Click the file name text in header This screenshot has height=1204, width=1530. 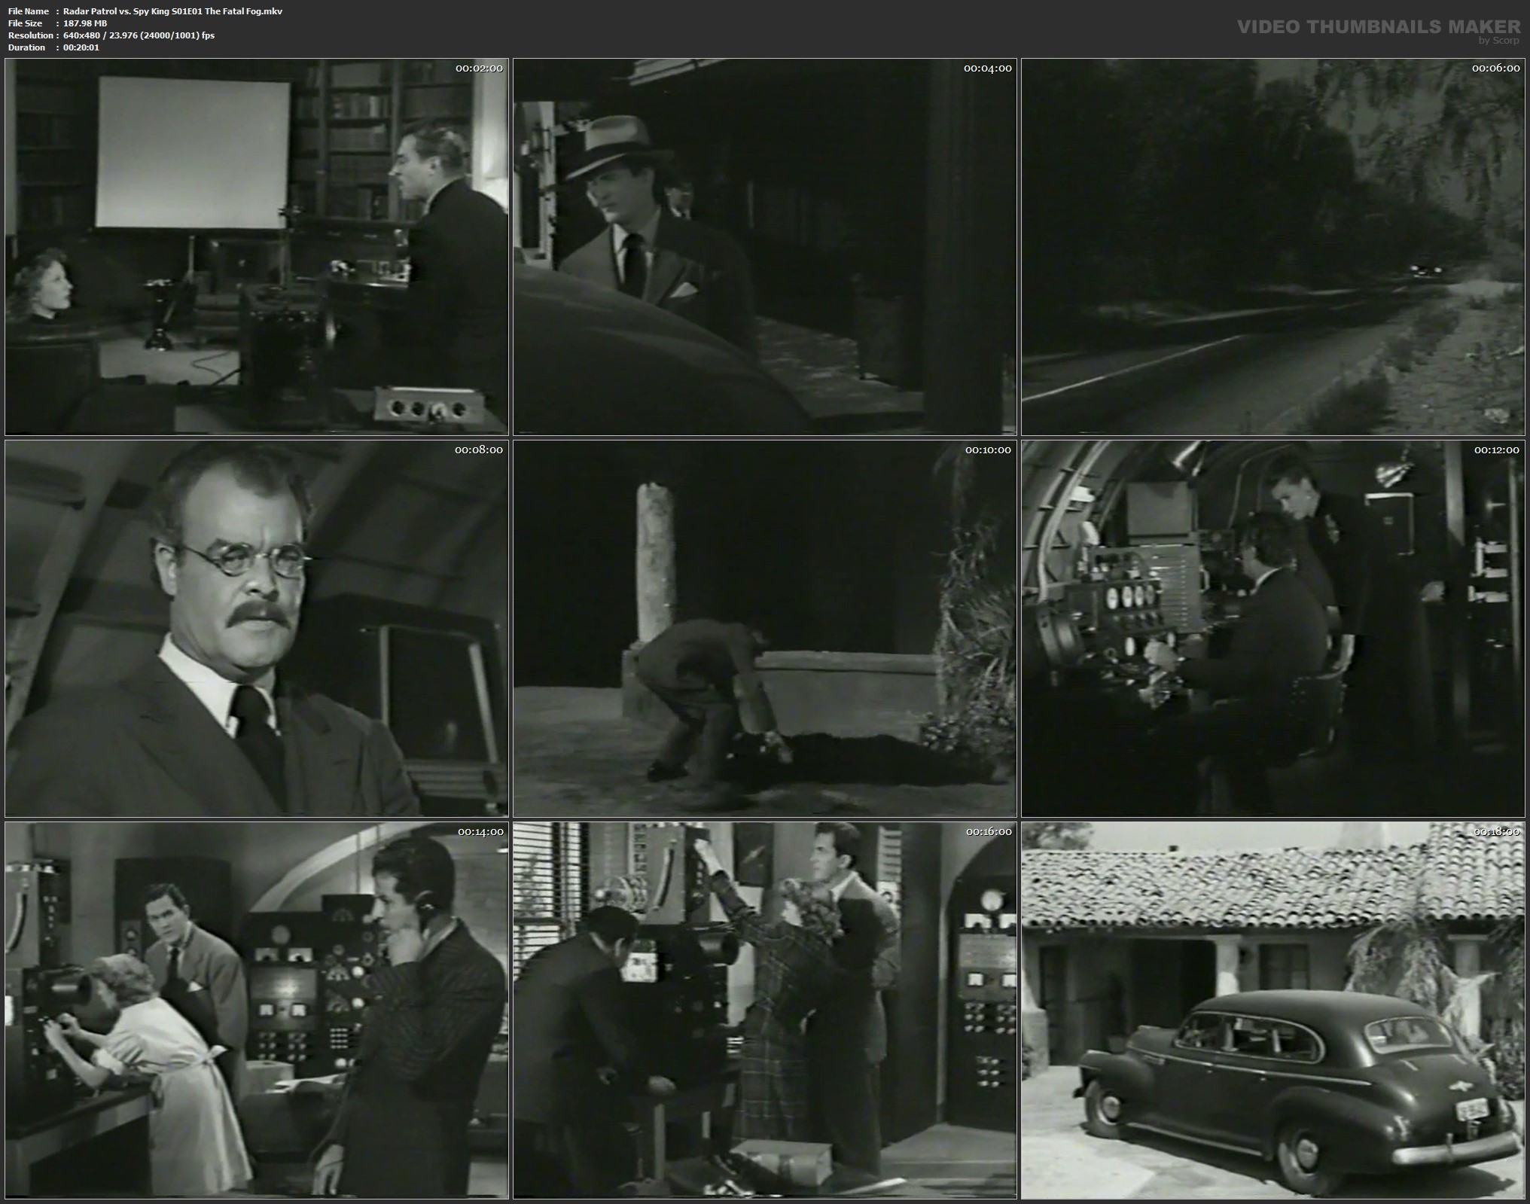coord(172,11)
